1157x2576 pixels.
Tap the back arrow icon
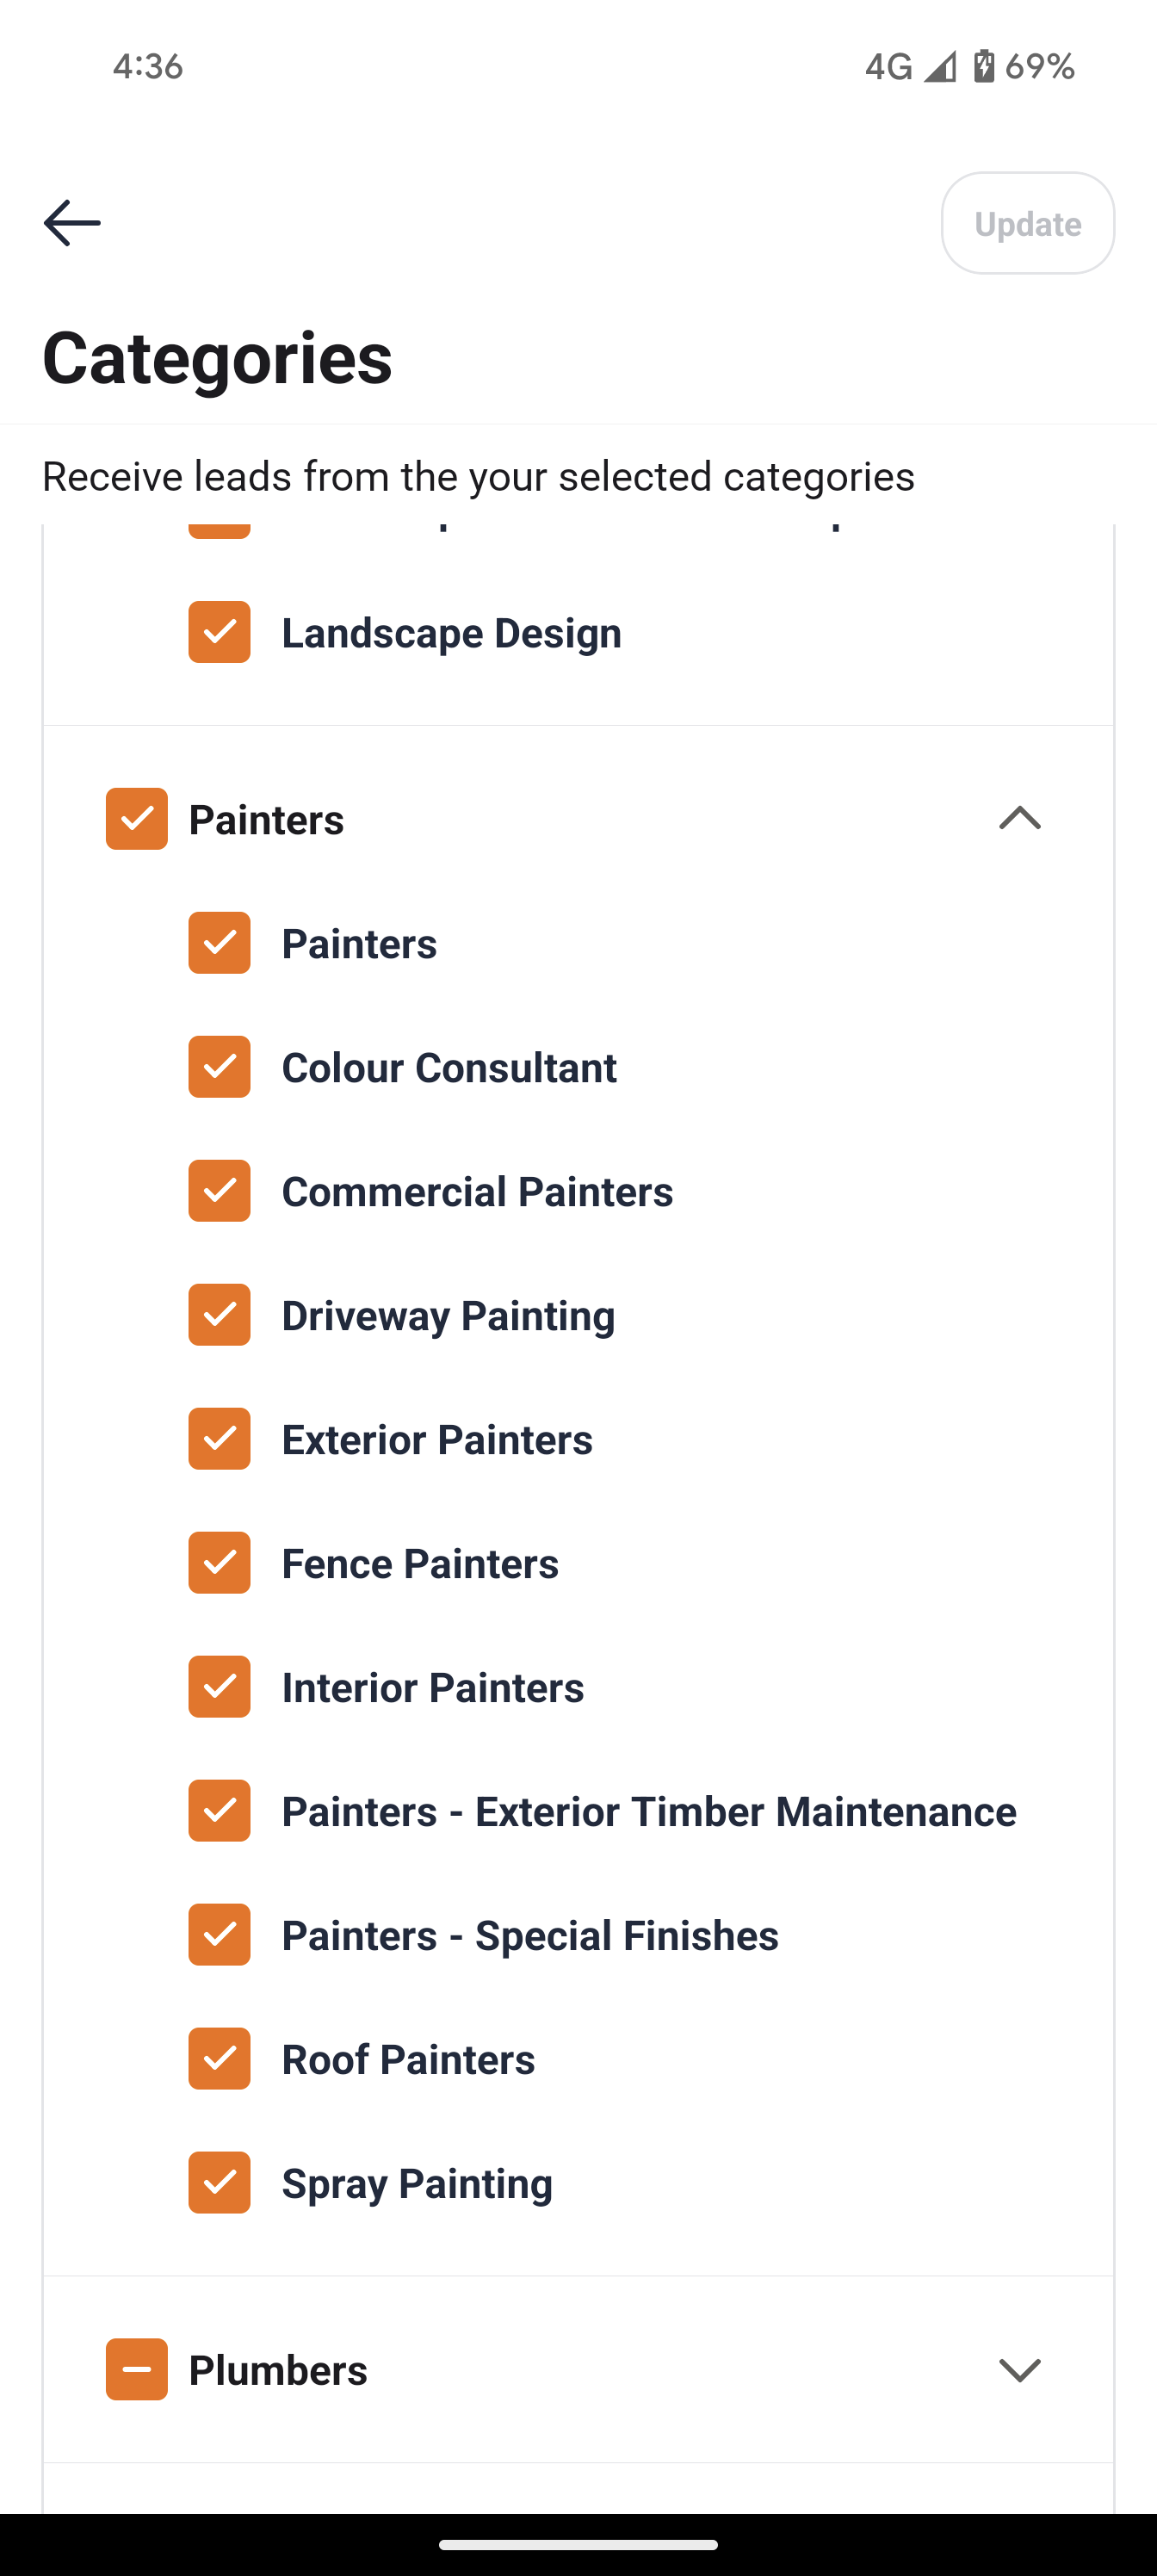[72, 222]
